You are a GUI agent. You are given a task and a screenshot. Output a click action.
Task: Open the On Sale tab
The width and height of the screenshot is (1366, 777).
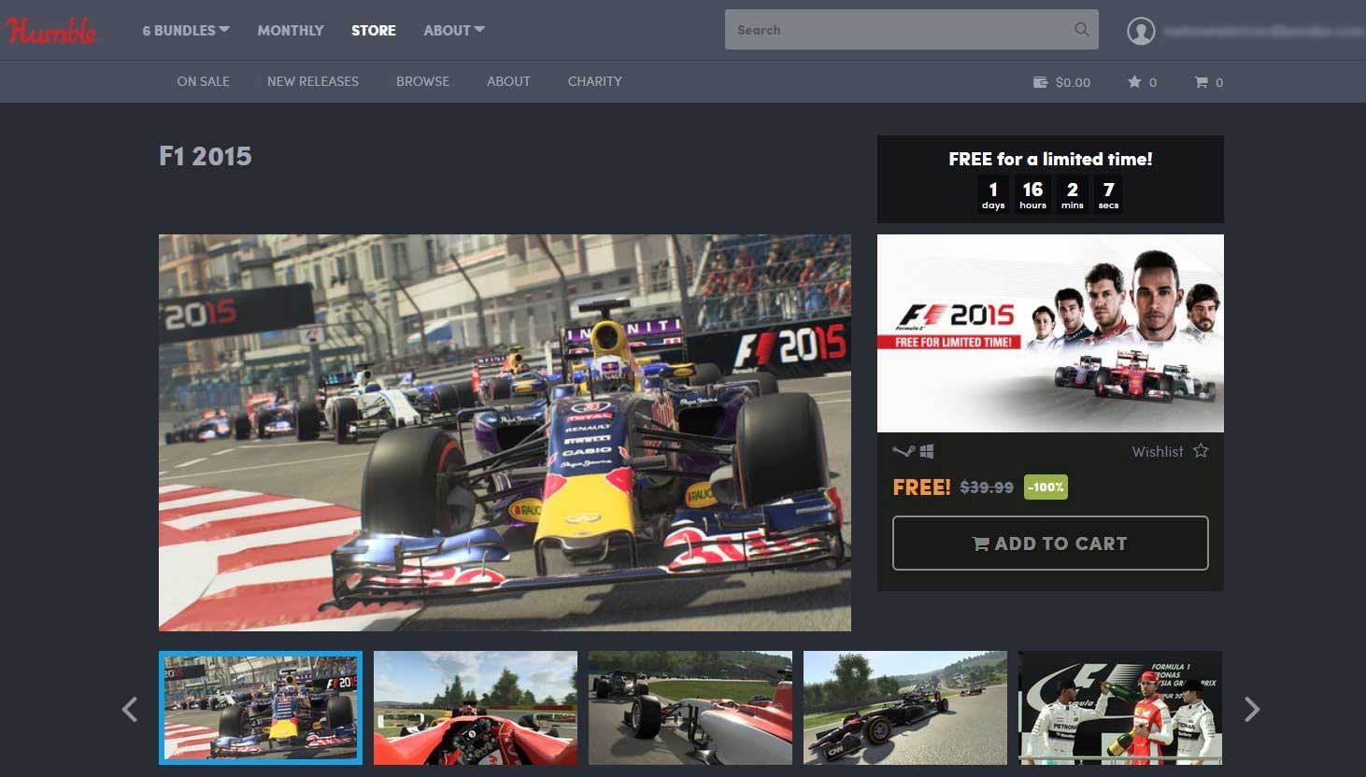pos(203,81)
